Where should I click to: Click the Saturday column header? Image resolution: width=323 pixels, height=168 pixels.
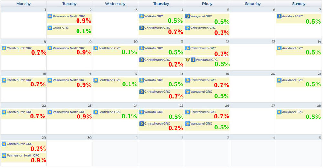pyautogui.click(x=253, y=4)
